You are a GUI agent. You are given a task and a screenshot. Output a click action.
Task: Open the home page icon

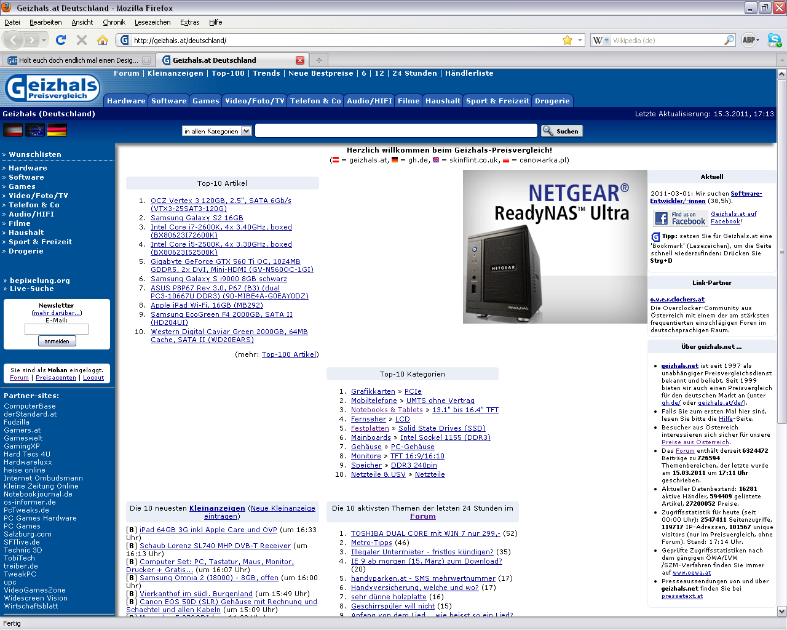pyautogui.click(x=103, y=40)
